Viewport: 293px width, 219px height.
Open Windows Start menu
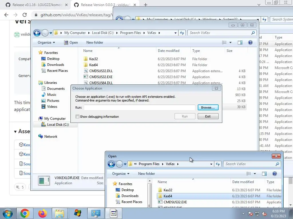tap(8, 213)
